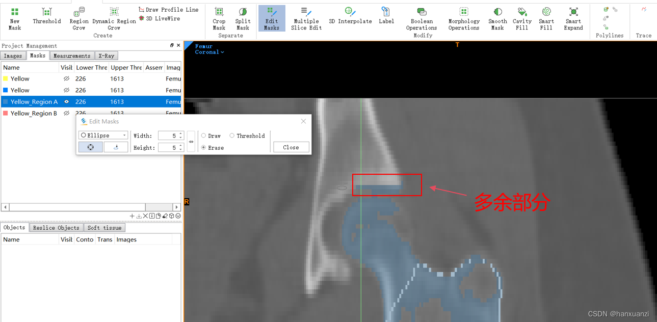Image resolution: width=657 pixels, height=322 pixels.
Task: Switch to the Masks tab
Action: click(38, 56)
